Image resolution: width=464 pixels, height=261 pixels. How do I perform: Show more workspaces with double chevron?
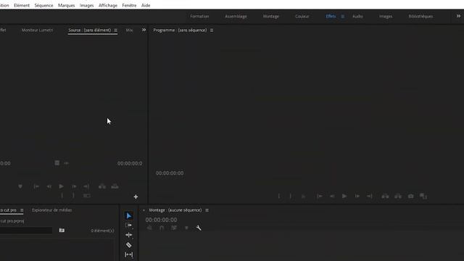pos(458,16)
